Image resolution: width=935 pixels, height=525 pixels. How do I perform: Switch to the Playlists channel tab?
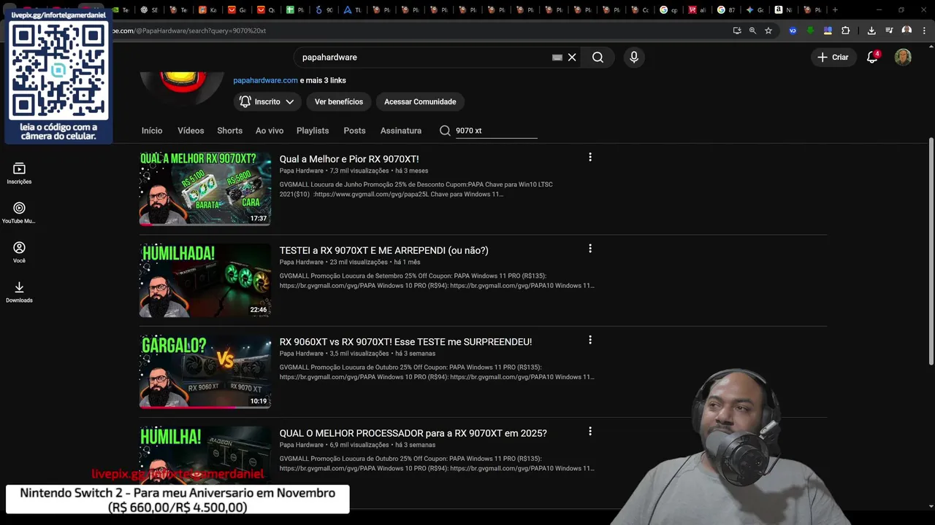[x=313, y=131]
